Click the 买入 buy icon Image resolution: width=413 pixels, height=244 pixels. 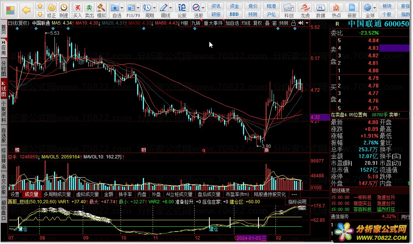click(77, 8)
